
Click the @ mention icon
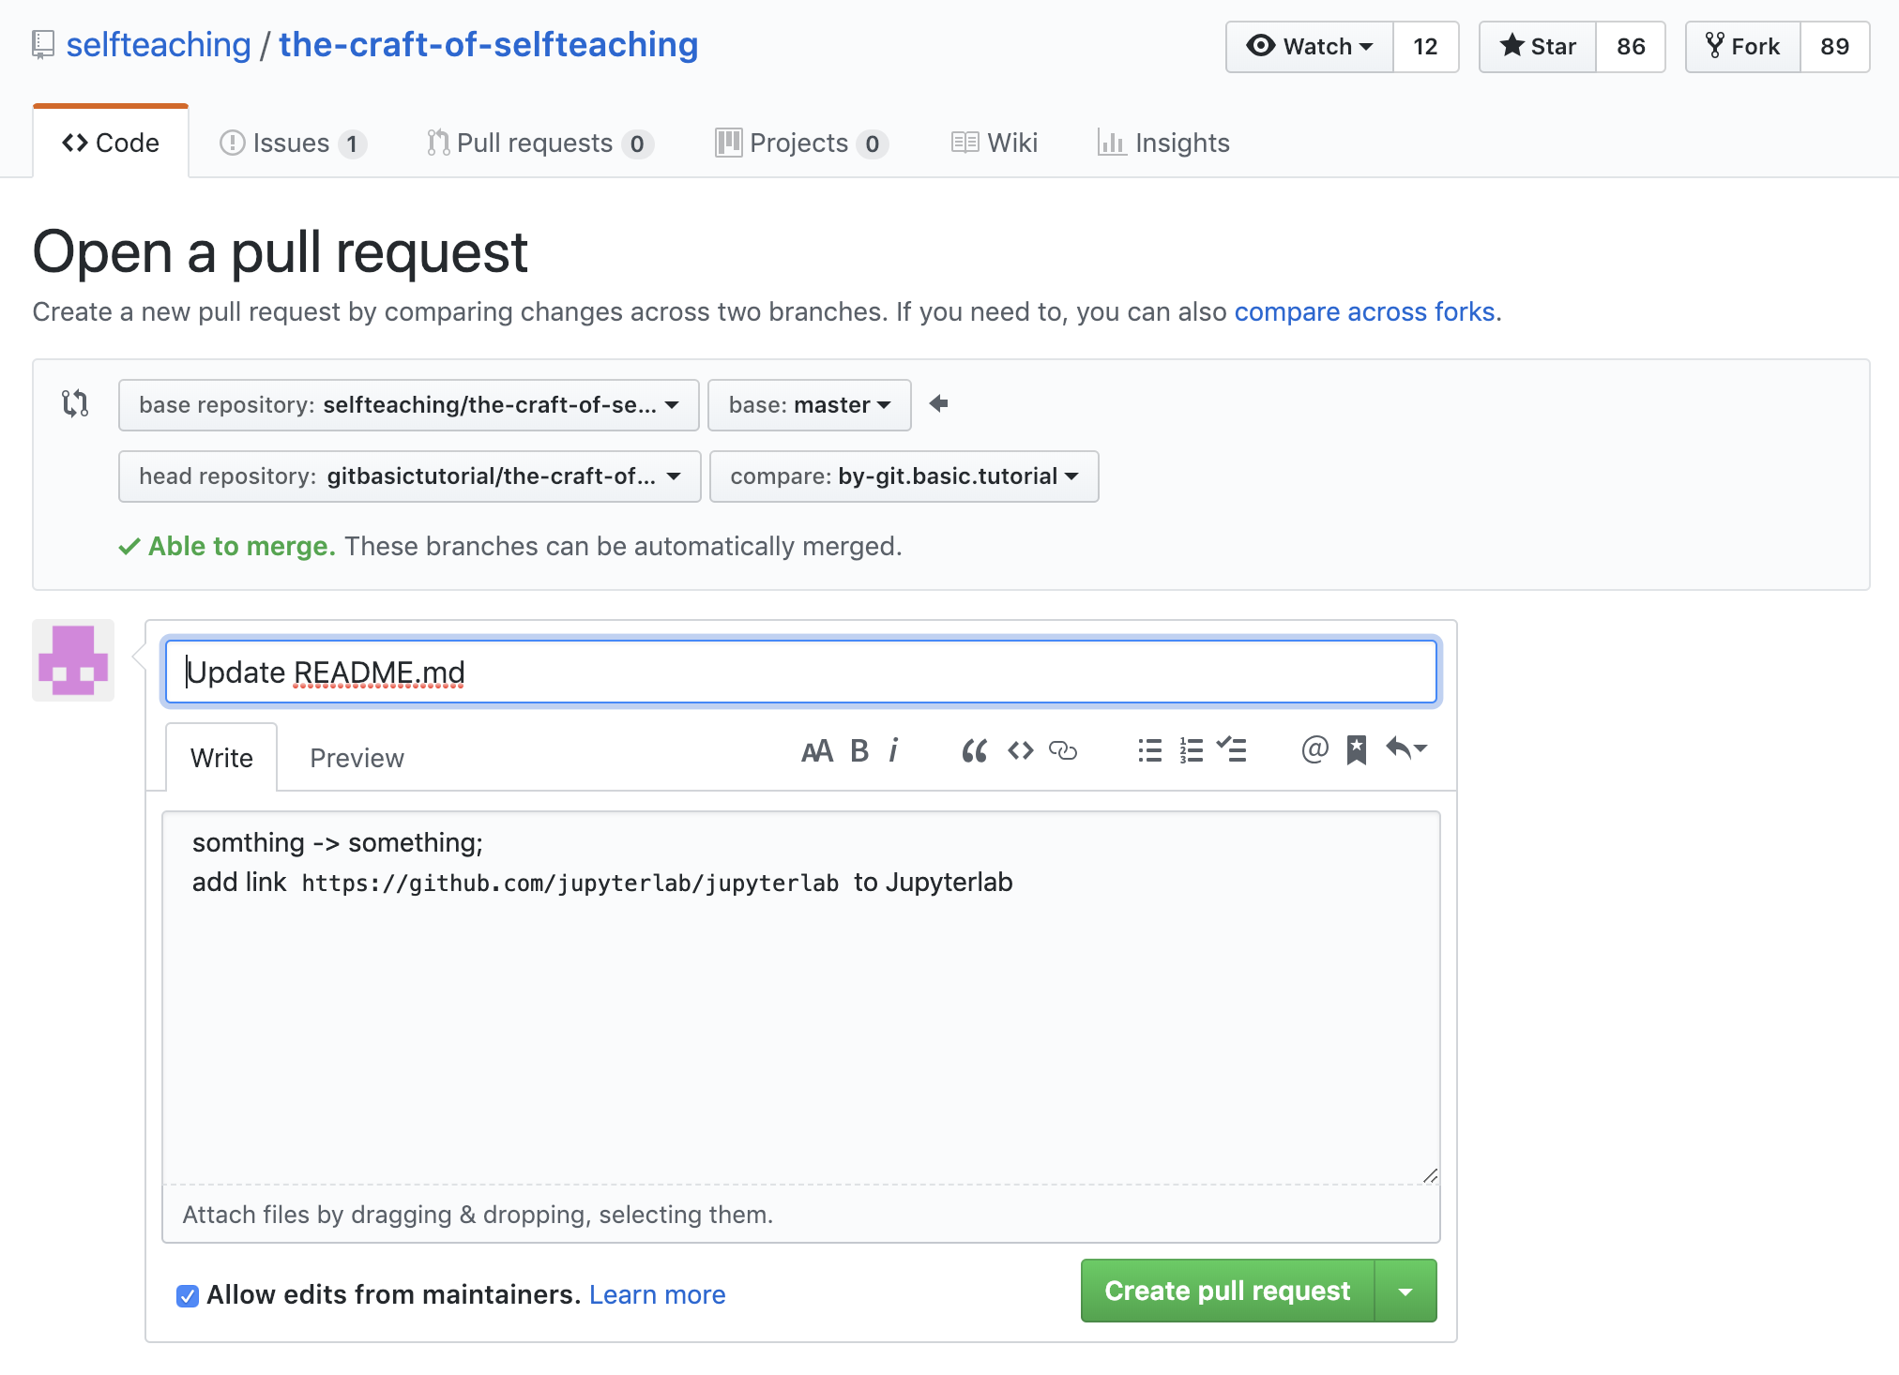click(x=1314, y=749)
